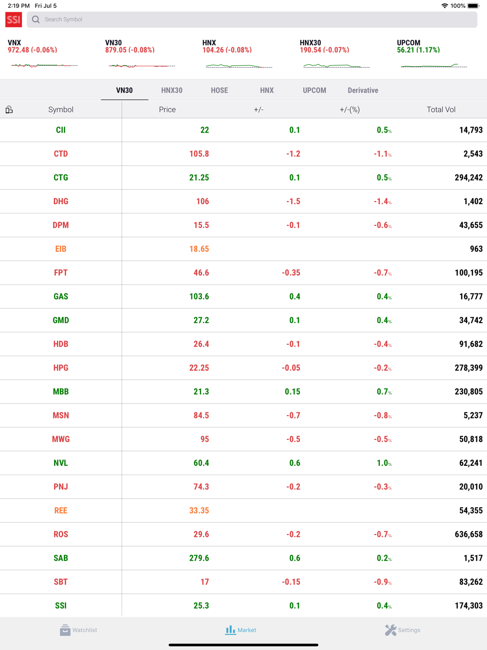The image size is (487, 650).
Task: Select the SSI stock symbol row
Action: [243, 606]
